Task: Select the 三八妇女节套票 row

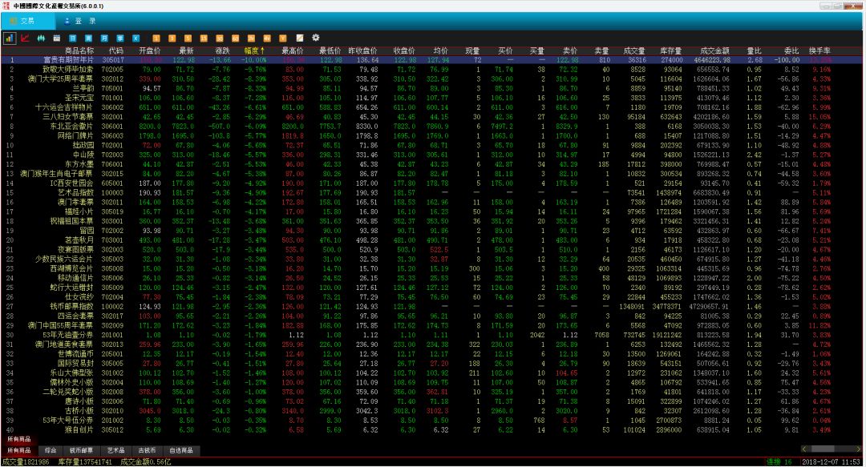Action: 431,117
